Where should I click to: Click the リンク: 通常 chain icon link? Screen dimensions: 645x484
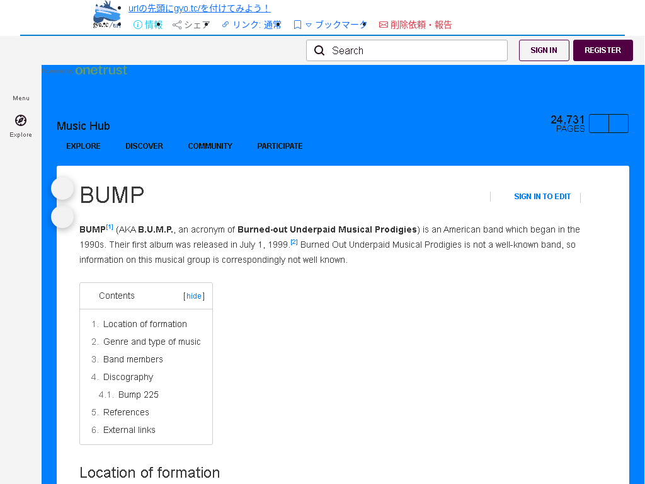pos(251,25)
